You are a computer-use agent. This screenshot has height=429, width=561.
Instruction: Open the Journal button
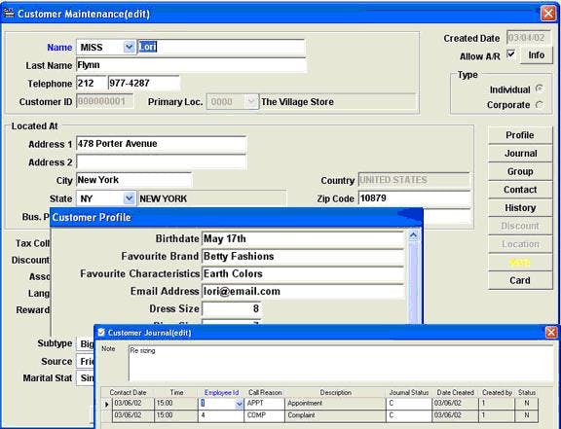tap(520, 154)
